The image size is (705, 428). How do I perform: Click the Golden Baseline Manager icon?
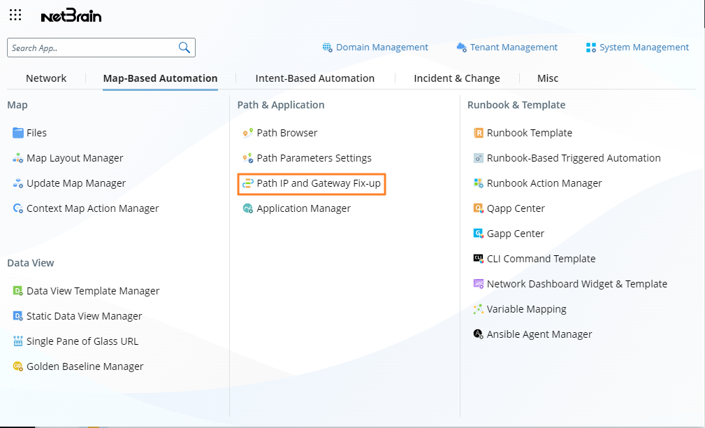[18, 366]
